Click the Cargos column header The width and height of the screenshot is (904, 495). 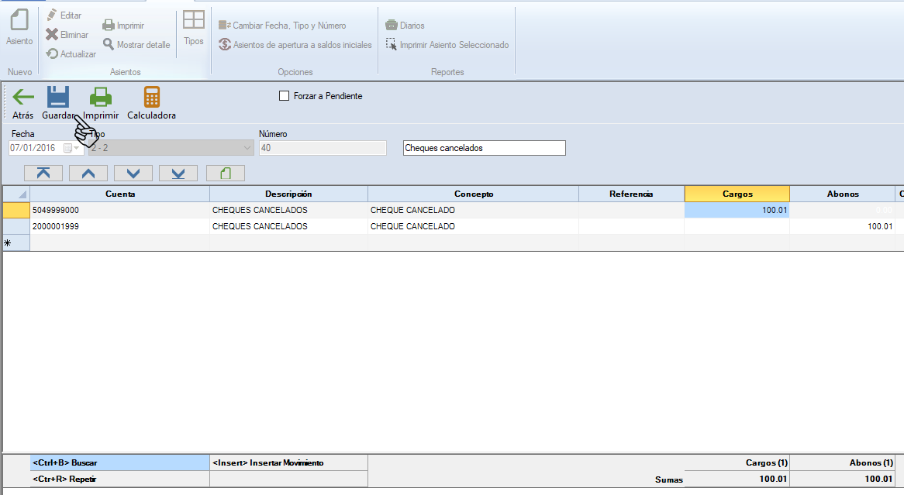[x=737, y=194]
